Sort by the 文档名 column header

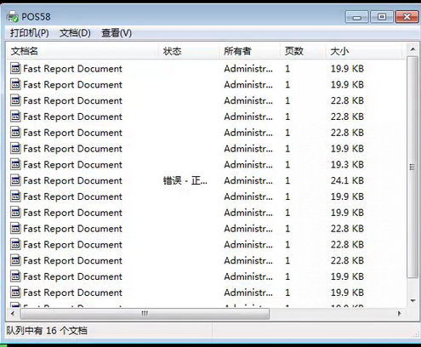(82, 51)
